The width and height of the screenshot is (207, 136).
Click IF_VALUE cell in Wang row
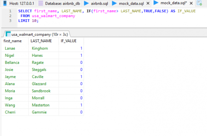[71, 105]
